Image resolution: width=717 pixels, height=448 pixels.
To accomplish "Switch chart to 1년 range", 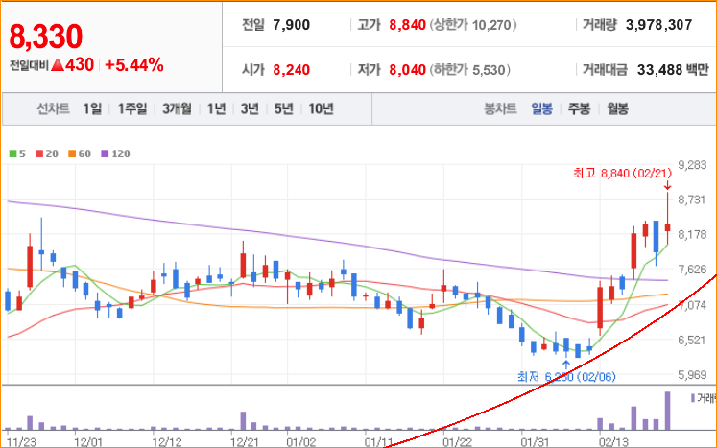I will click(x=216, y=108).
